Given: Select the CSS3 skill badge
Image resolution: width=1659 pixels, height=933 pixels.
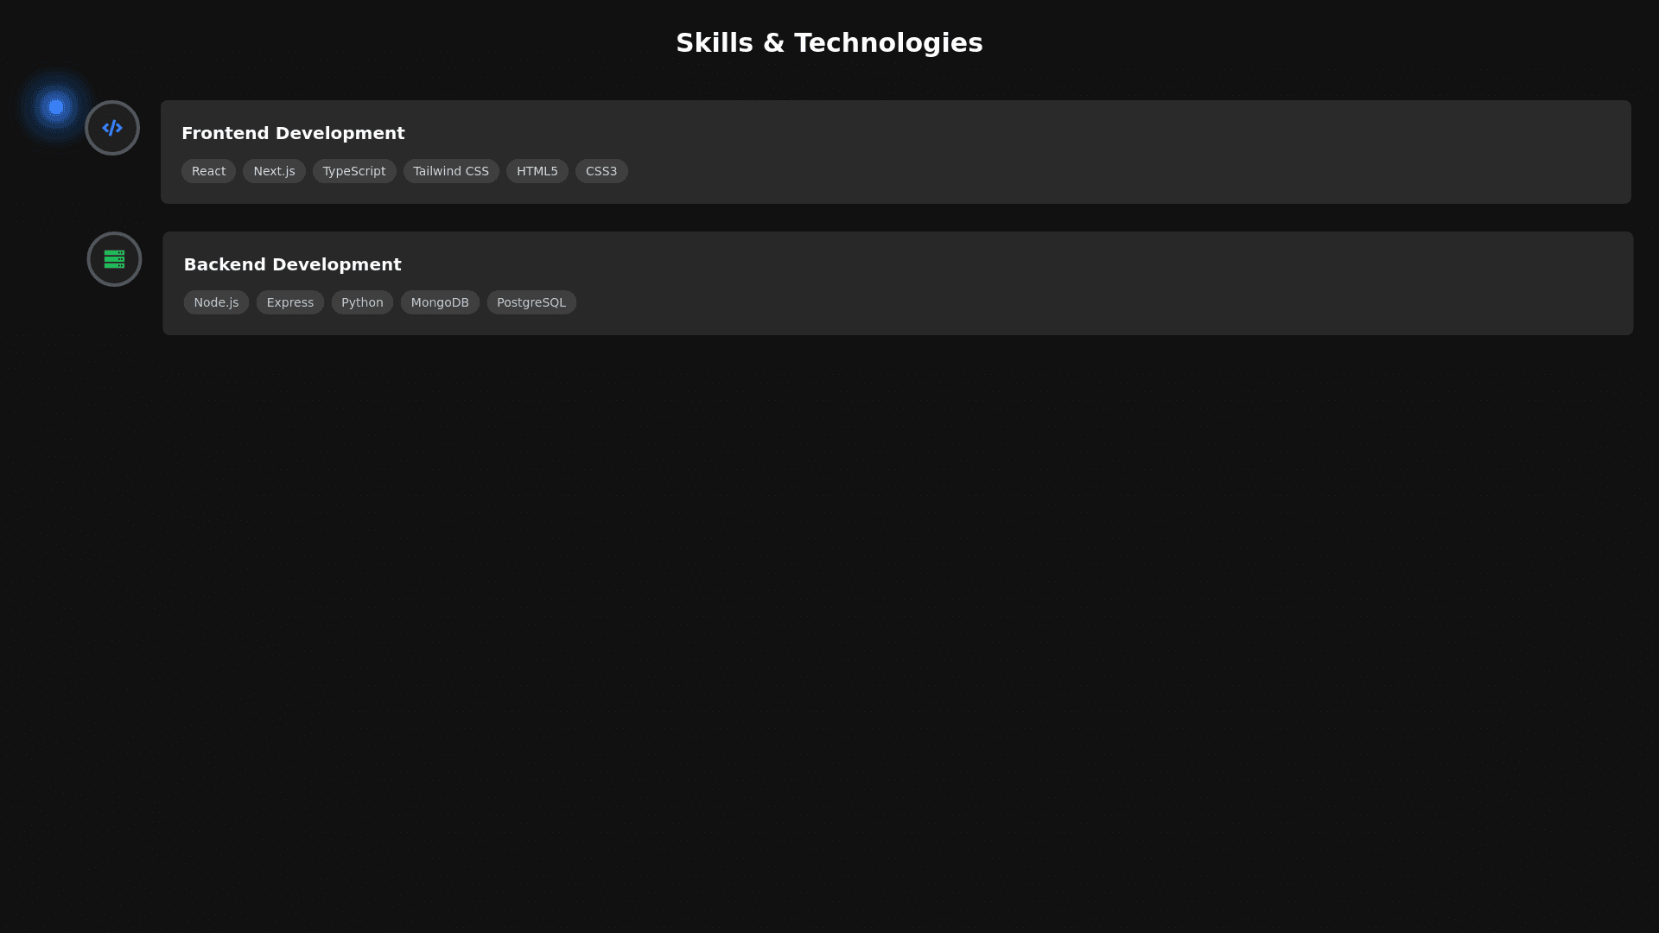Looking at the screenshot, I should (x=601, y=171).
